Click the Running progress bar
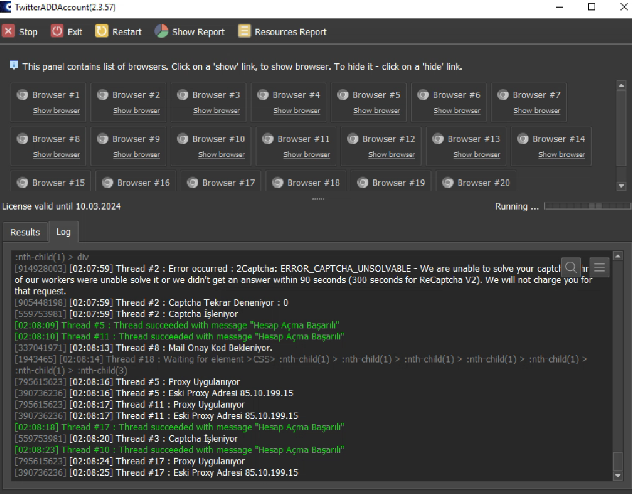Screen dimensions: 632x494 (586, 206)
